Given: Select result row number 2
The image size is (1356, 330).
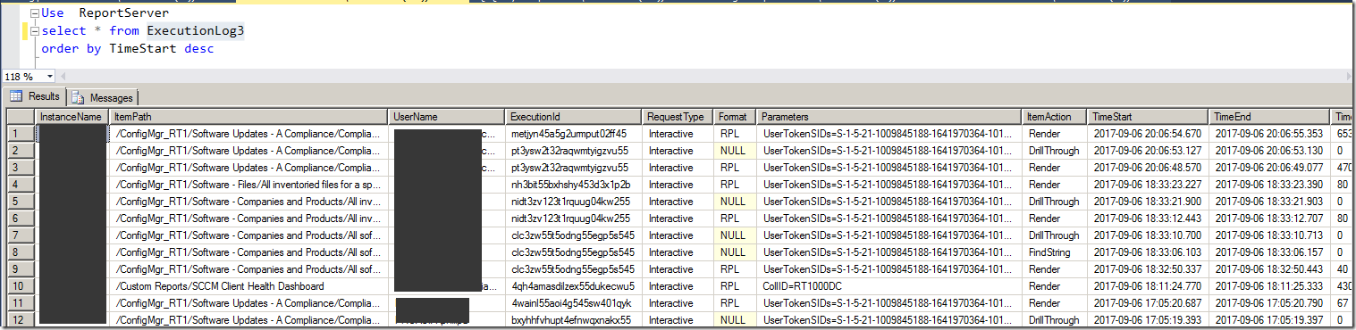Looking at the screenshot, I should 21,151.
